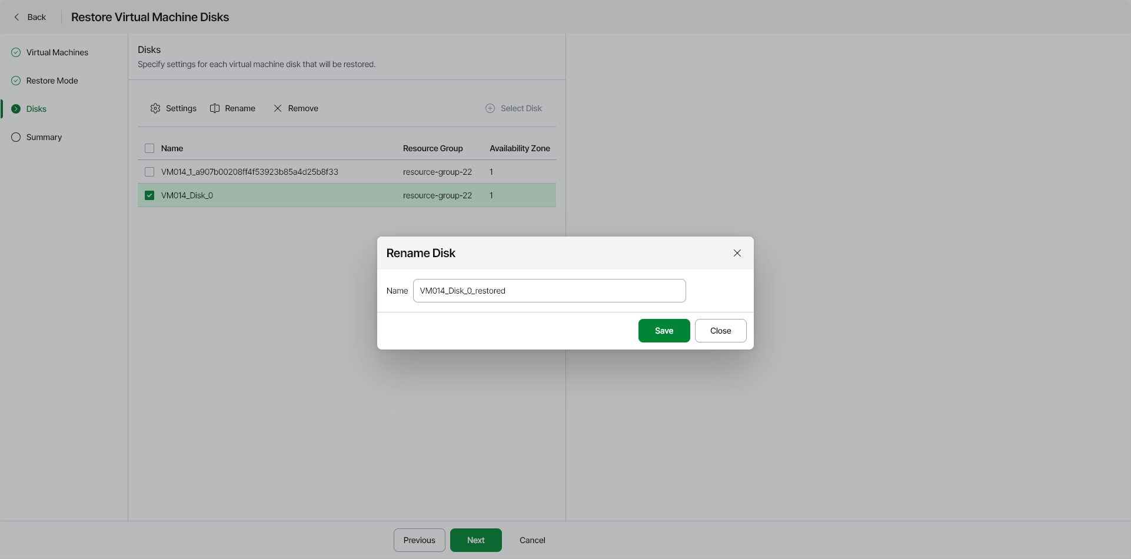
Task: Click the Remove X icon
Action: 278,108
